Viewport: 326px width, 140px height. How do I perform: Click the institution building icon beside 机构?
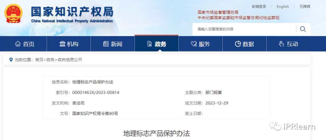coord(62,44)
